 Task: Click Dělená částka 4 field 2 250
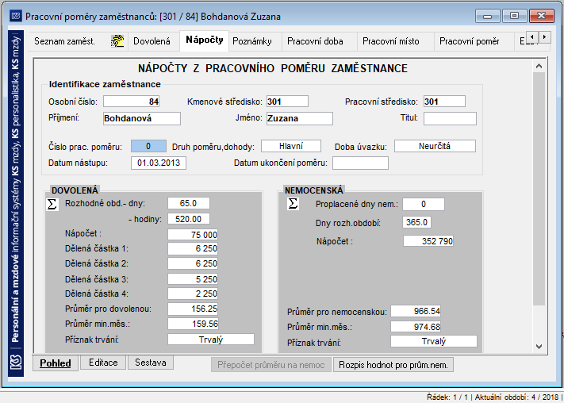pos(193,294)
